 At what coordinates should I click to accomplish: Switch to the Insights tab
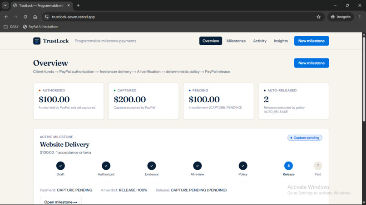281,41
